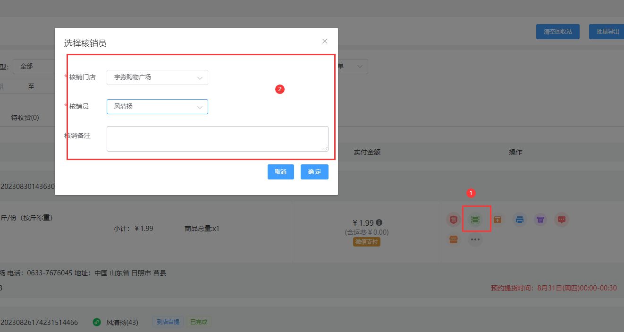Screen dimensions: 624x332
Task: Click the orange store icon
Action: coord(454,239)
